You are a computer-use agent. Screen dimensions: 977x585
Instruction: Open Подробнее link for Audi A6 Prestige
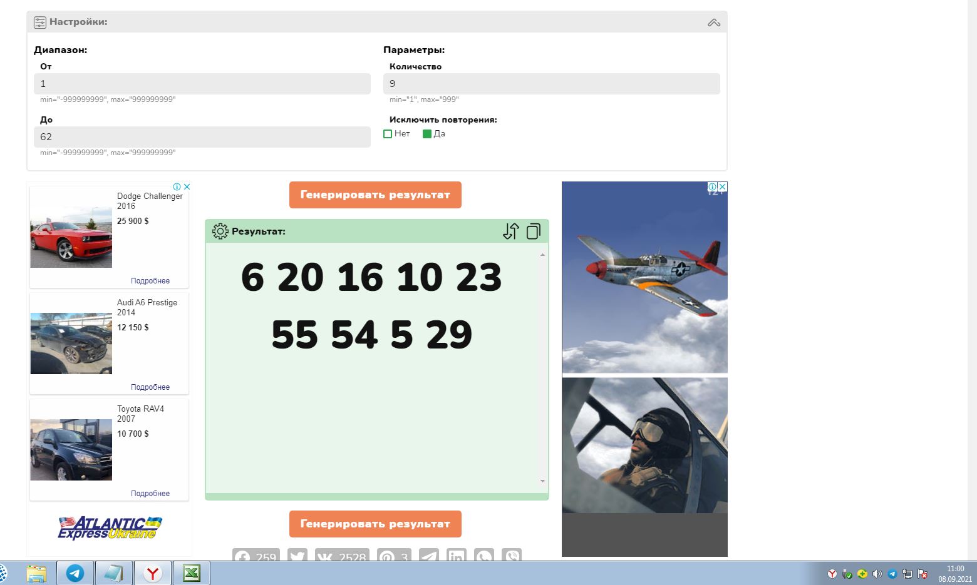coord(150,387)
